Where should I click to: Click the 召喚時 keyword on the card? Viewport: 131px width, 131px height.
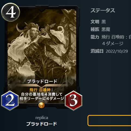pyautogui.click(x=45, y=90)
